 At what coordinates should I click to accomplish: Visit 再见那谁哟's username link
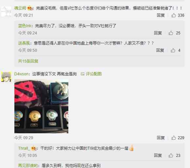tap(28, 165)
